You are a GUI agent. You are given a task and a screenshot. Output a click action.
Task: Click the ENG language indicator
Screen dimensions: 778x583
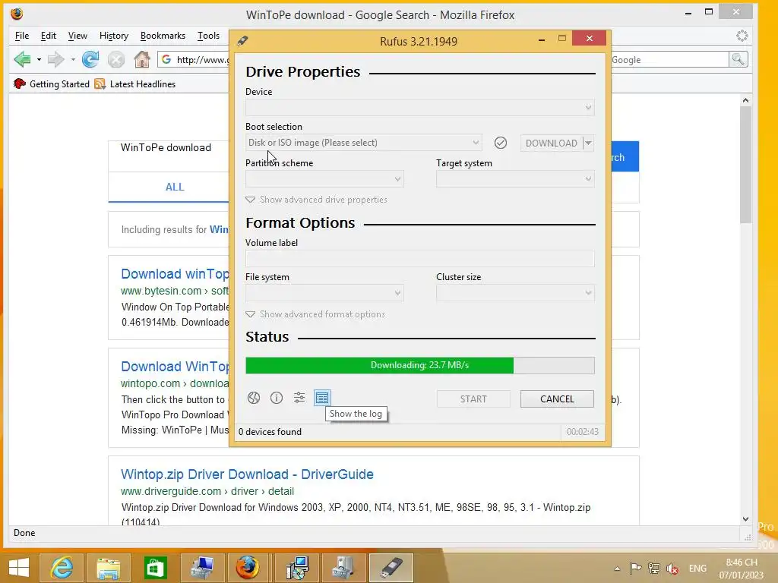coord(697,569)
